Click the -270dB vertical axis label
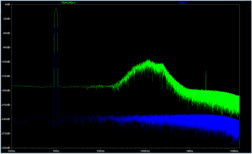252x154 pixels. 6,134
